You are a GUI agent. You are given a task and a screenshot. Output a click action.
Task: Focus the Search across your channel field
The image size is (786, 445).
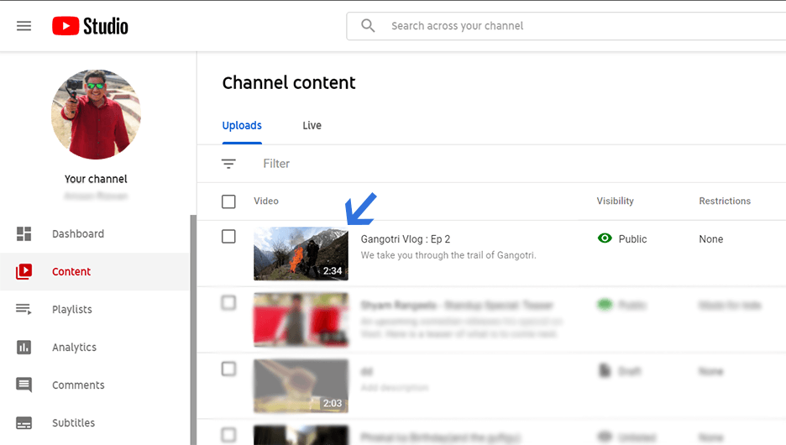(x=567, y=26)
